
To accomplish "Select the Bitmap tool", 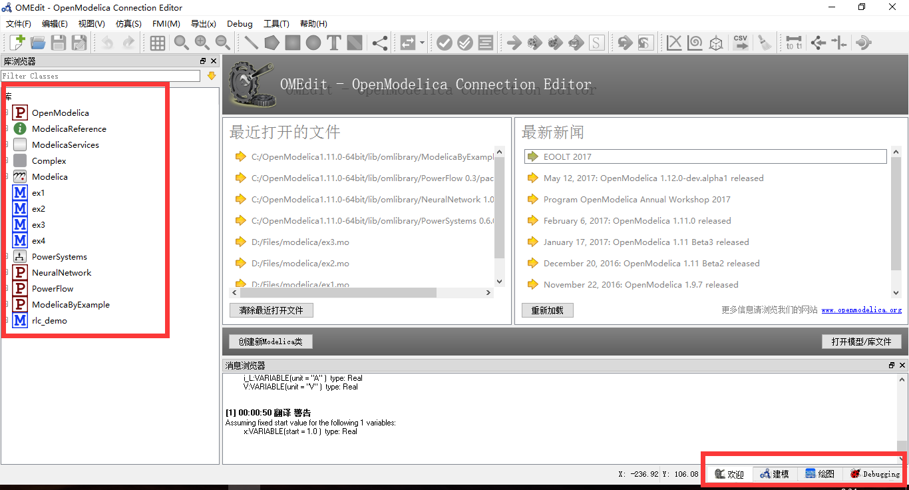I will 355,43.
